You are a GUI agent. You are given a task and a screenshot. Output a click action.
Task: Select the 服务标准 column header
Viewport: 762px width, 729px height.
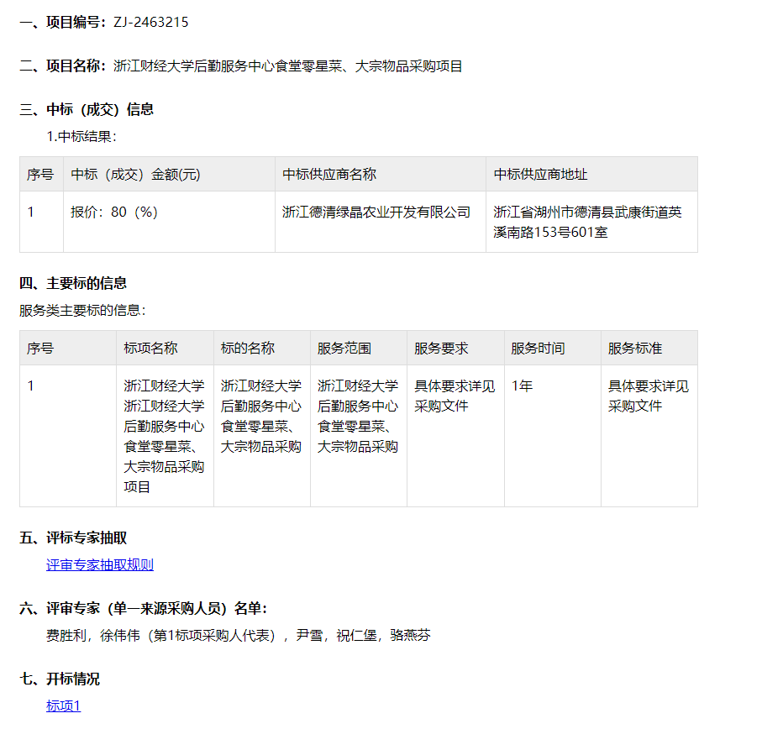(635, 349)
